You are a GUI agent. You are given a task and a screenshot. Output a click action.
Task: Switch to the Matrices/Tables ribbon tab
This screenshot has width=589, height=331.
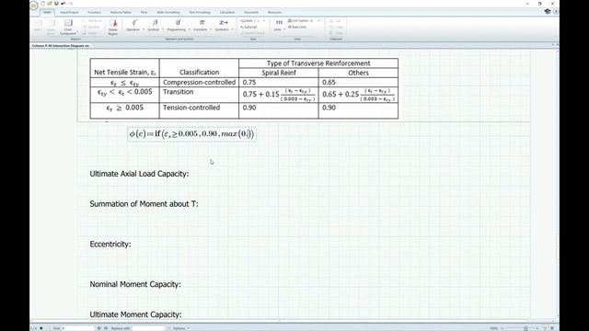click(121, 12)
